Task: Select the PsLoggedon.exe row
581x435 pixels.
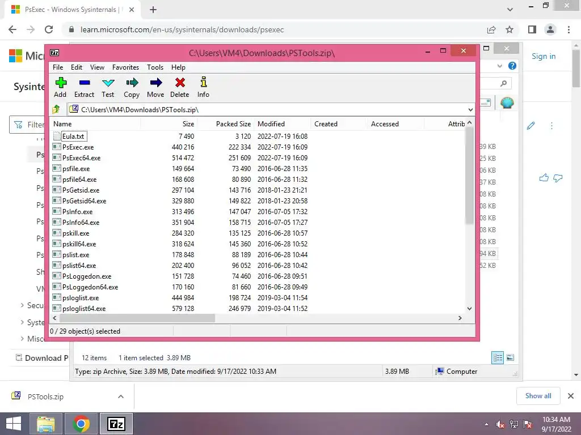Action: pos(258,276)
